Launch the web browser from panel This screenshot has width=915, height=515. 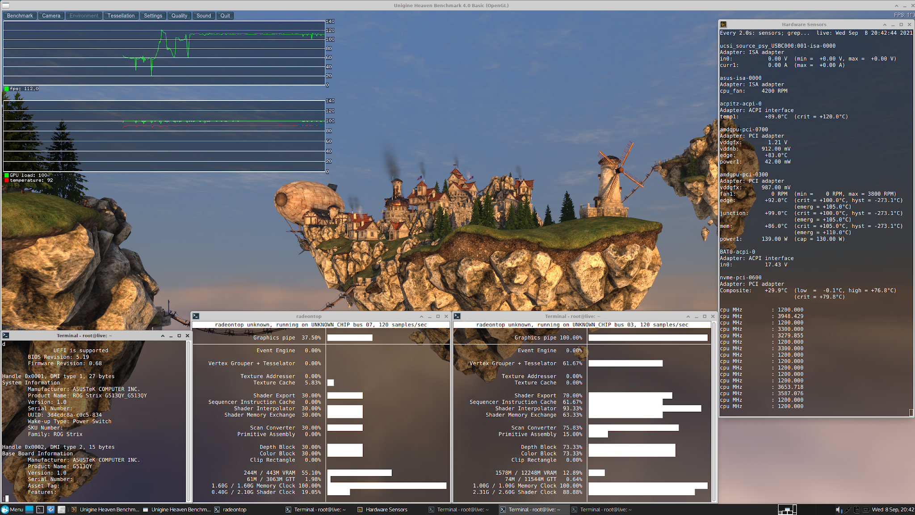(x=51, y=509)
